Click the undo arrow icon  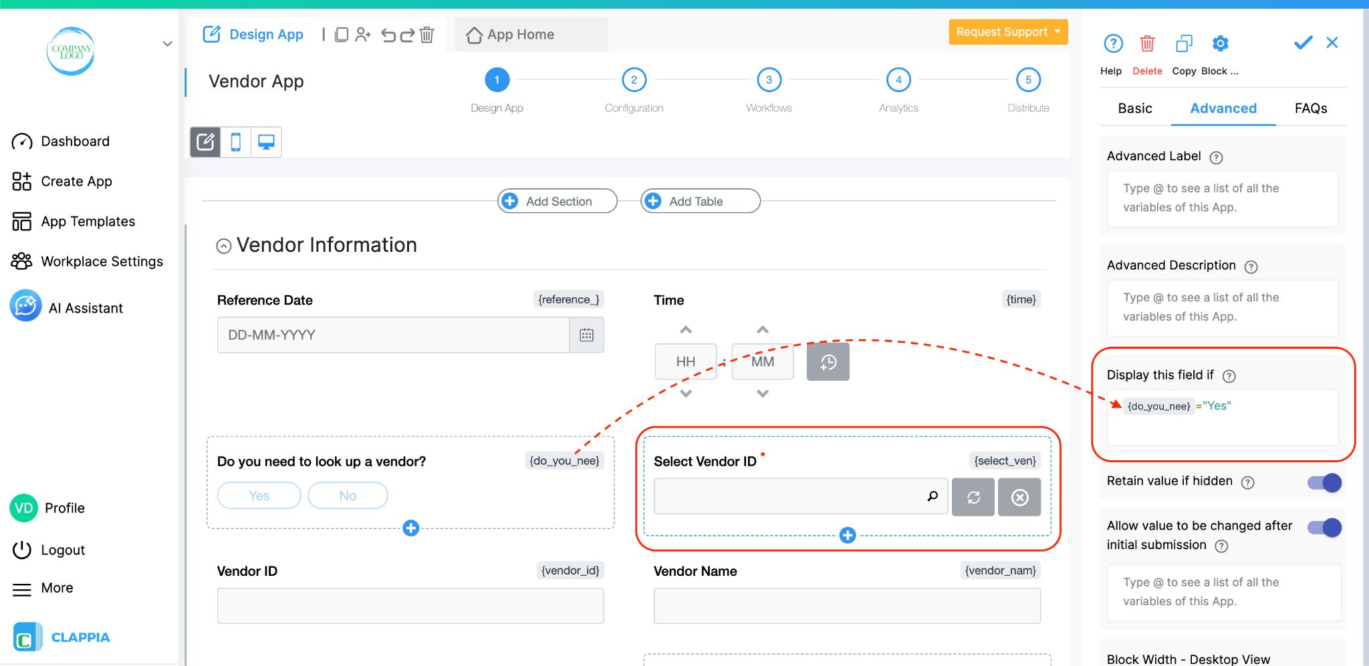click(x=388, y=35)
